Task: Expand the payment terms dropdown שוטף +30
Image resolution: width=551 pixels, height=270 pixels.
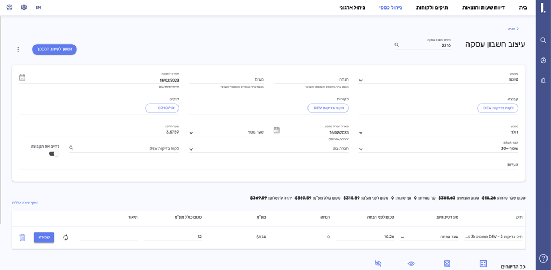Action: (x=361, y=149)
